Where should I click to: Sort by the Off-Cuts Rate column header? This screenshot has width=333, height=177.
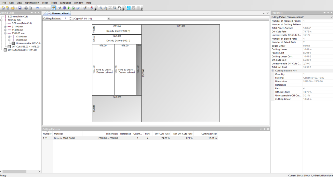tap(162, 134)
